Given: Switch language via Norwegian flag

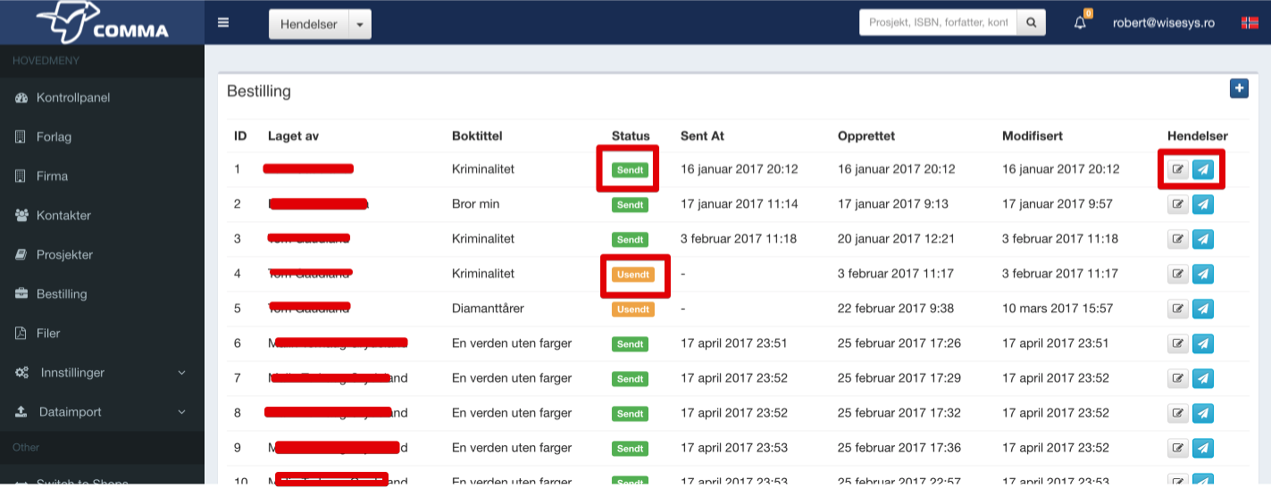Looking at the screenshot, I should (x=1249, y=23).
